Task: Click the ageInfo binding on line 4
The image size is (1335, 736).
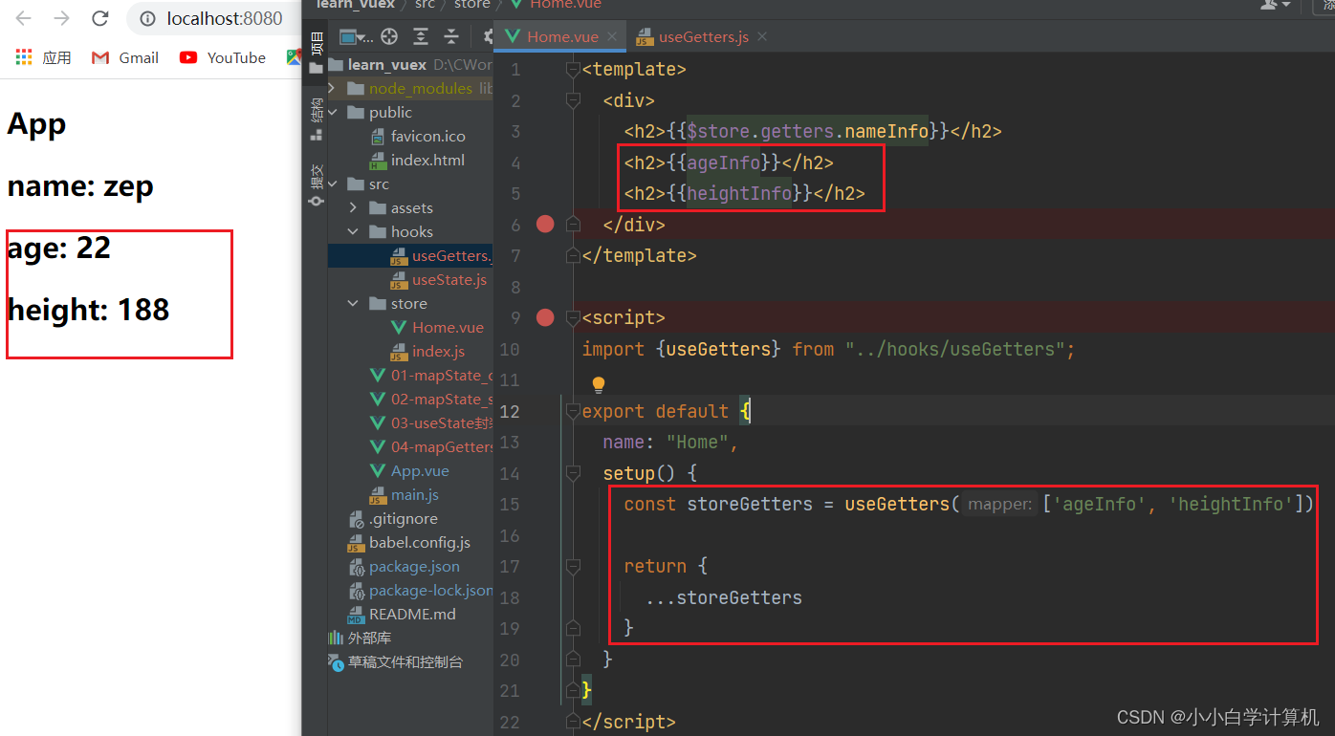Action: (x=724, y=162)
